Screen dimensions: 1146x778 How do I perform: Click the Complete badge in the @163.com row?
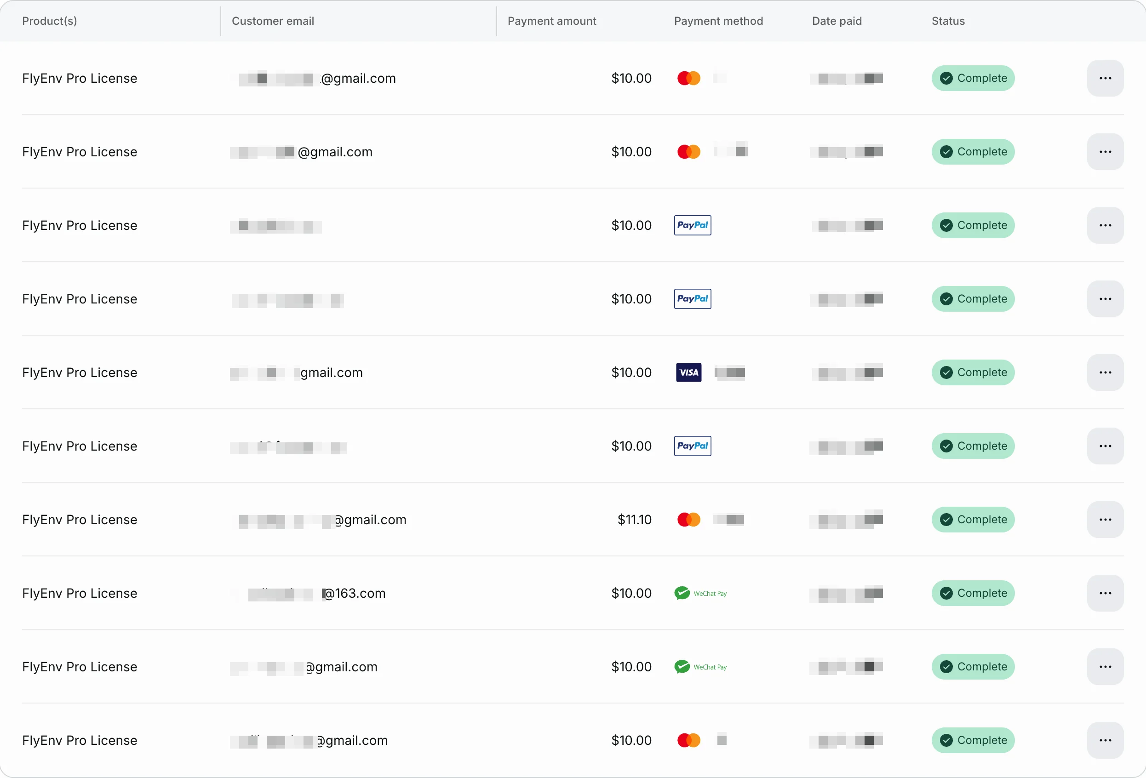(x=973, y=593)
